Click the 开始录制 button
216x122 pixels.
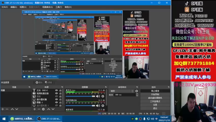tap(155, 94)
